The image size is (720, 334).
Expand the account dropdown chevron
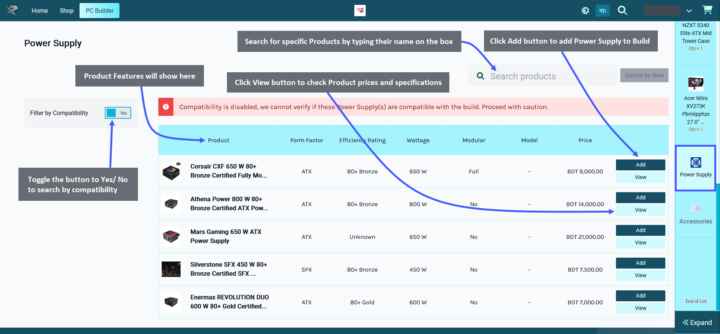pyautogui.click(x=689, y=11)
